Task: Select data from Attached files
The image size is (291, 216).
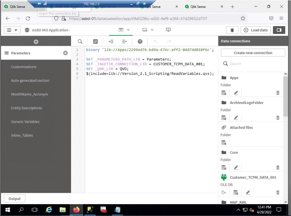Action: point(224,143)
